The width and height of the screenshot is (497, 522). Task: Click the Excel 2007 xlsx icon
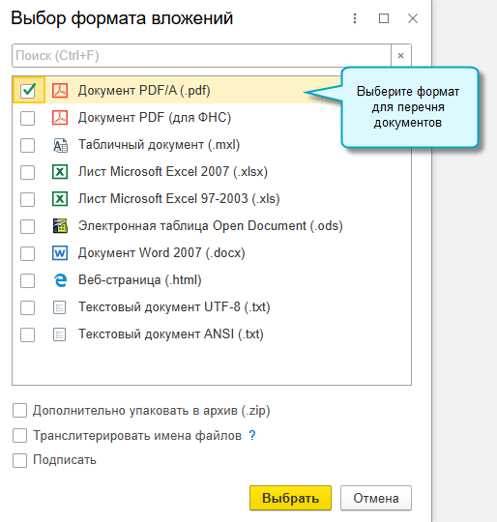click(60, 172)
